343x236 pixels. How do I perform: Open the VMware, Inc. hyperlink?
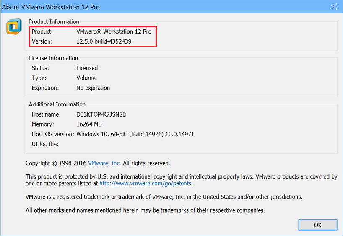click(x=104, y=163)
